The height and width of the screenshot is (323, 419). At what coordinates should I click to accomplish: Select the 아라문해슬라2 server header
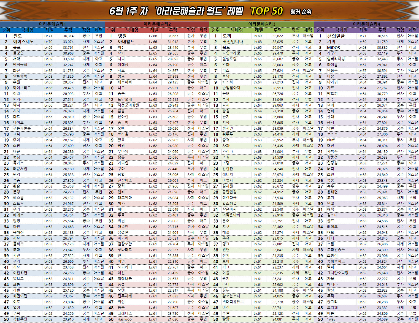pyautogui.click(x=157, y=24)
